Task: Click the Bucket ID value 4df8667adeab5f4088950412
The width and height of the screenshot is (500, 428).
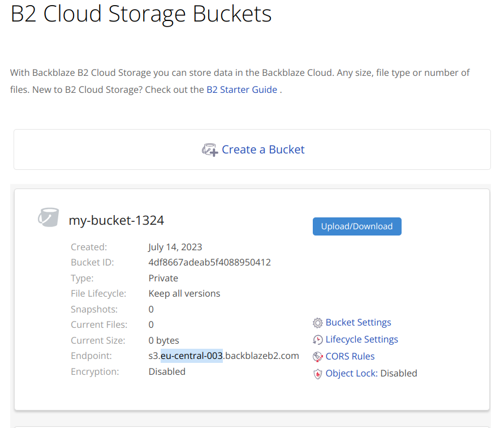Action: [209, 262]
